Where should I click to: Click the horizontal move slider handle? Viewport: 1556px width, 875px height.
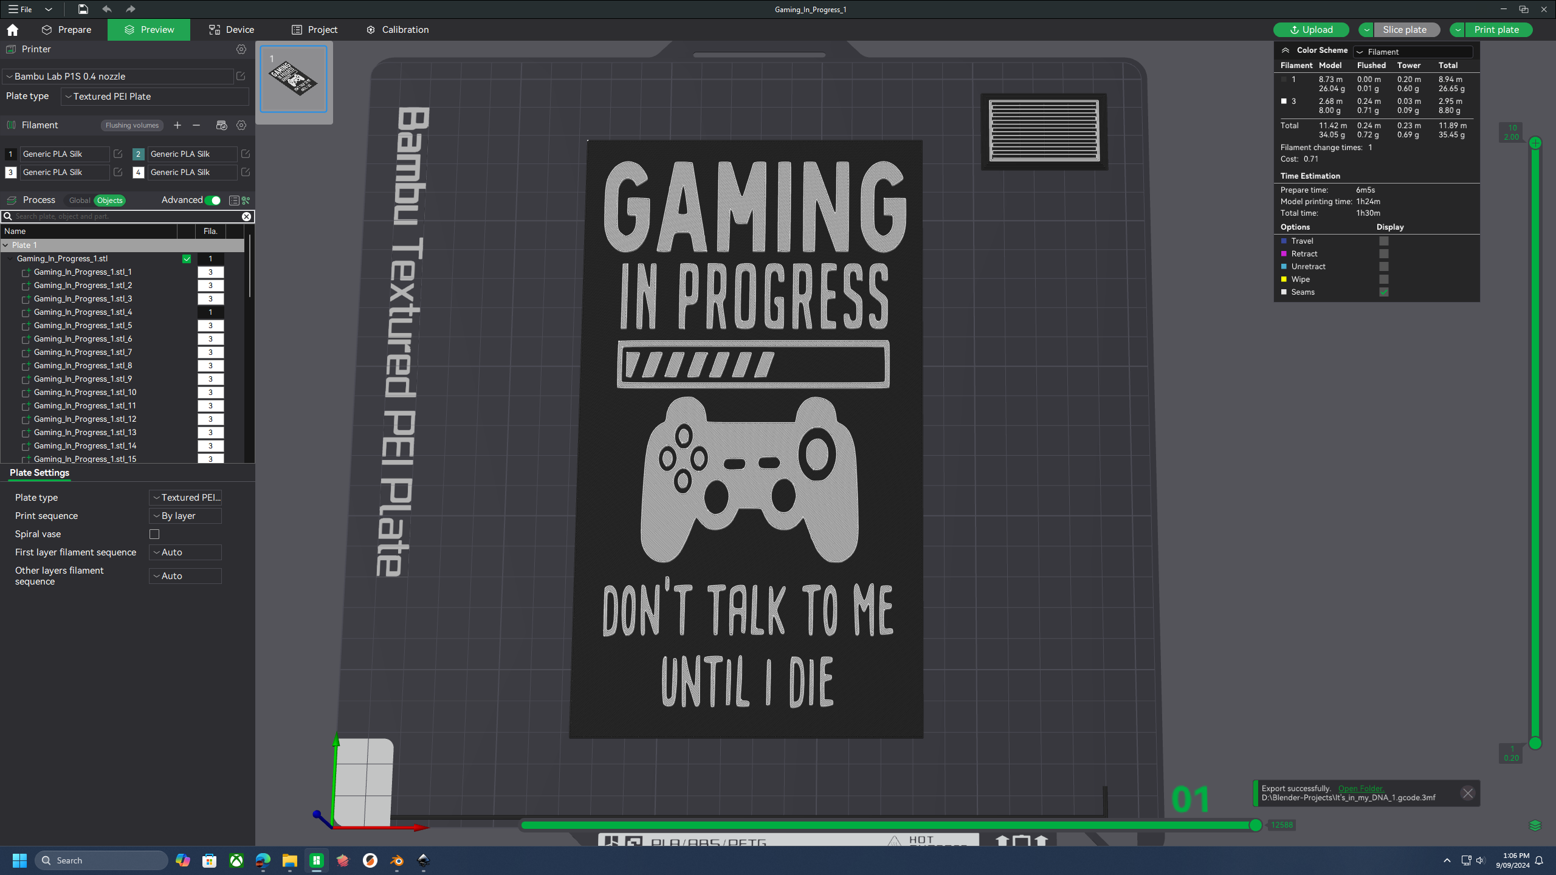1256,825
